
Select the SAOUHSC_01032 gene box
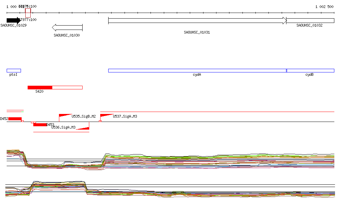coord(310,21)
